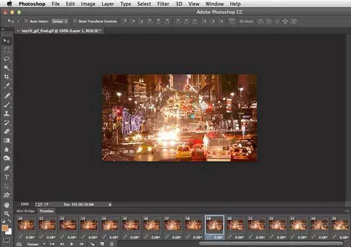Jump to the first frame
The width and height of the screenshot is (351, 247).
coord(52,243)
